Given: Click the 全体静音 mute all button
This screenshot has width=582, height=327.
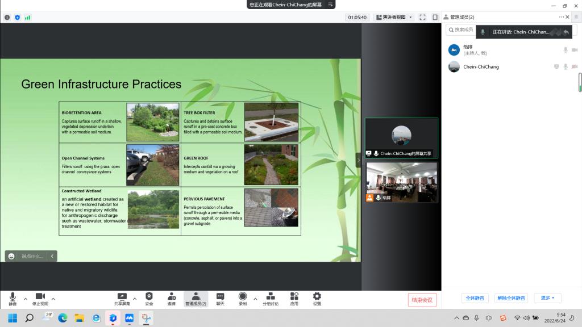Looking at the screenshot, I should pos(475,298).
